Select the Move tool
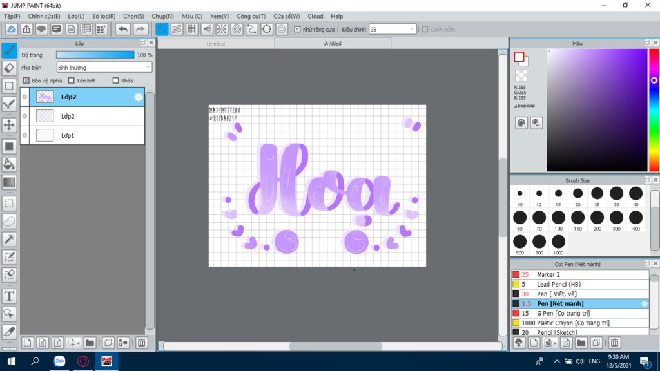 pos(9,125)
